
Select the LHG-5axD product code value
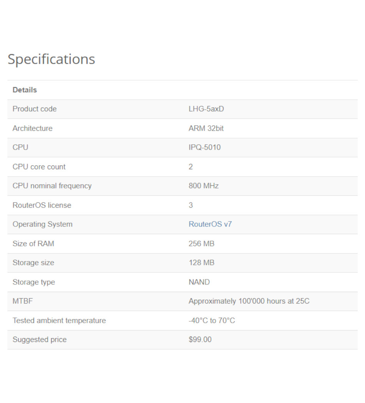(206, 109)
